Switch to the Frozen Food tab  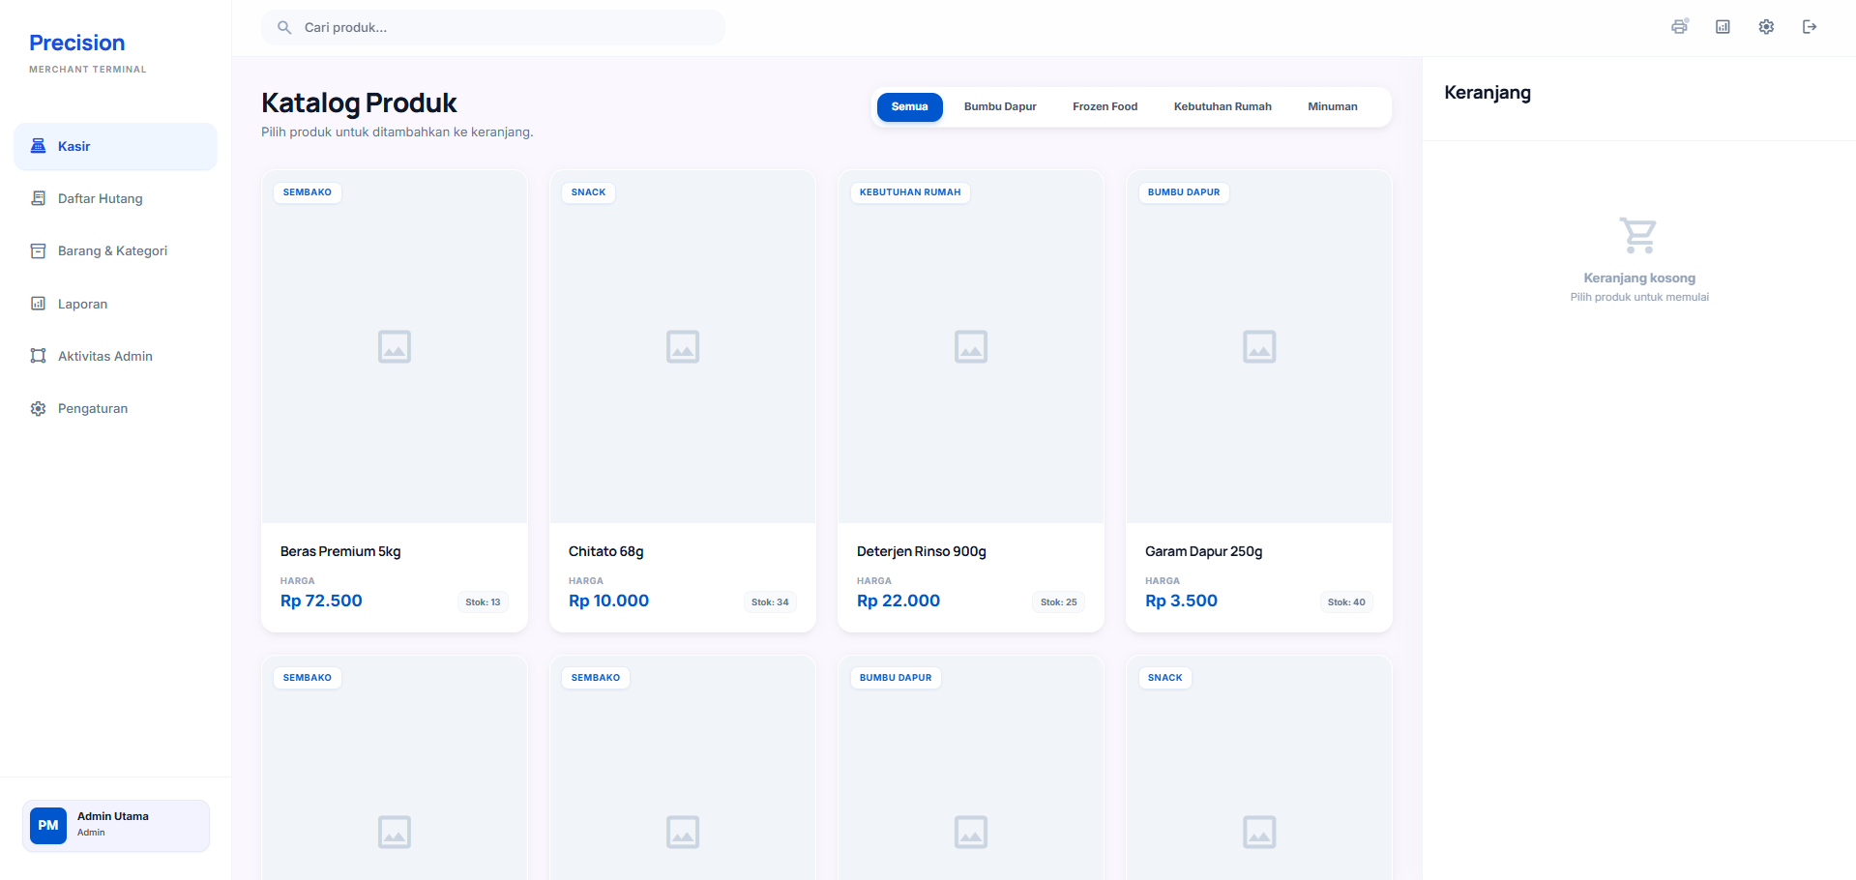tap(1105, 107)
